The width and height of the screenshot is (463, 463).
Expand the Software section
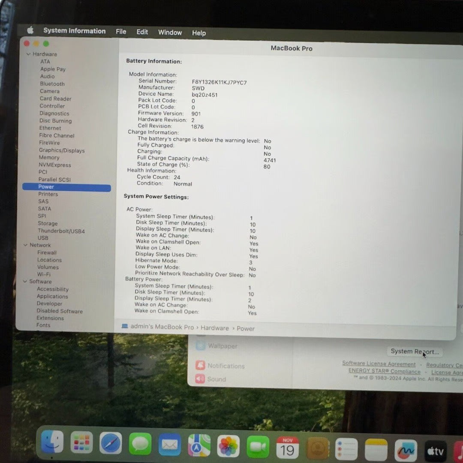click(25, 281)
